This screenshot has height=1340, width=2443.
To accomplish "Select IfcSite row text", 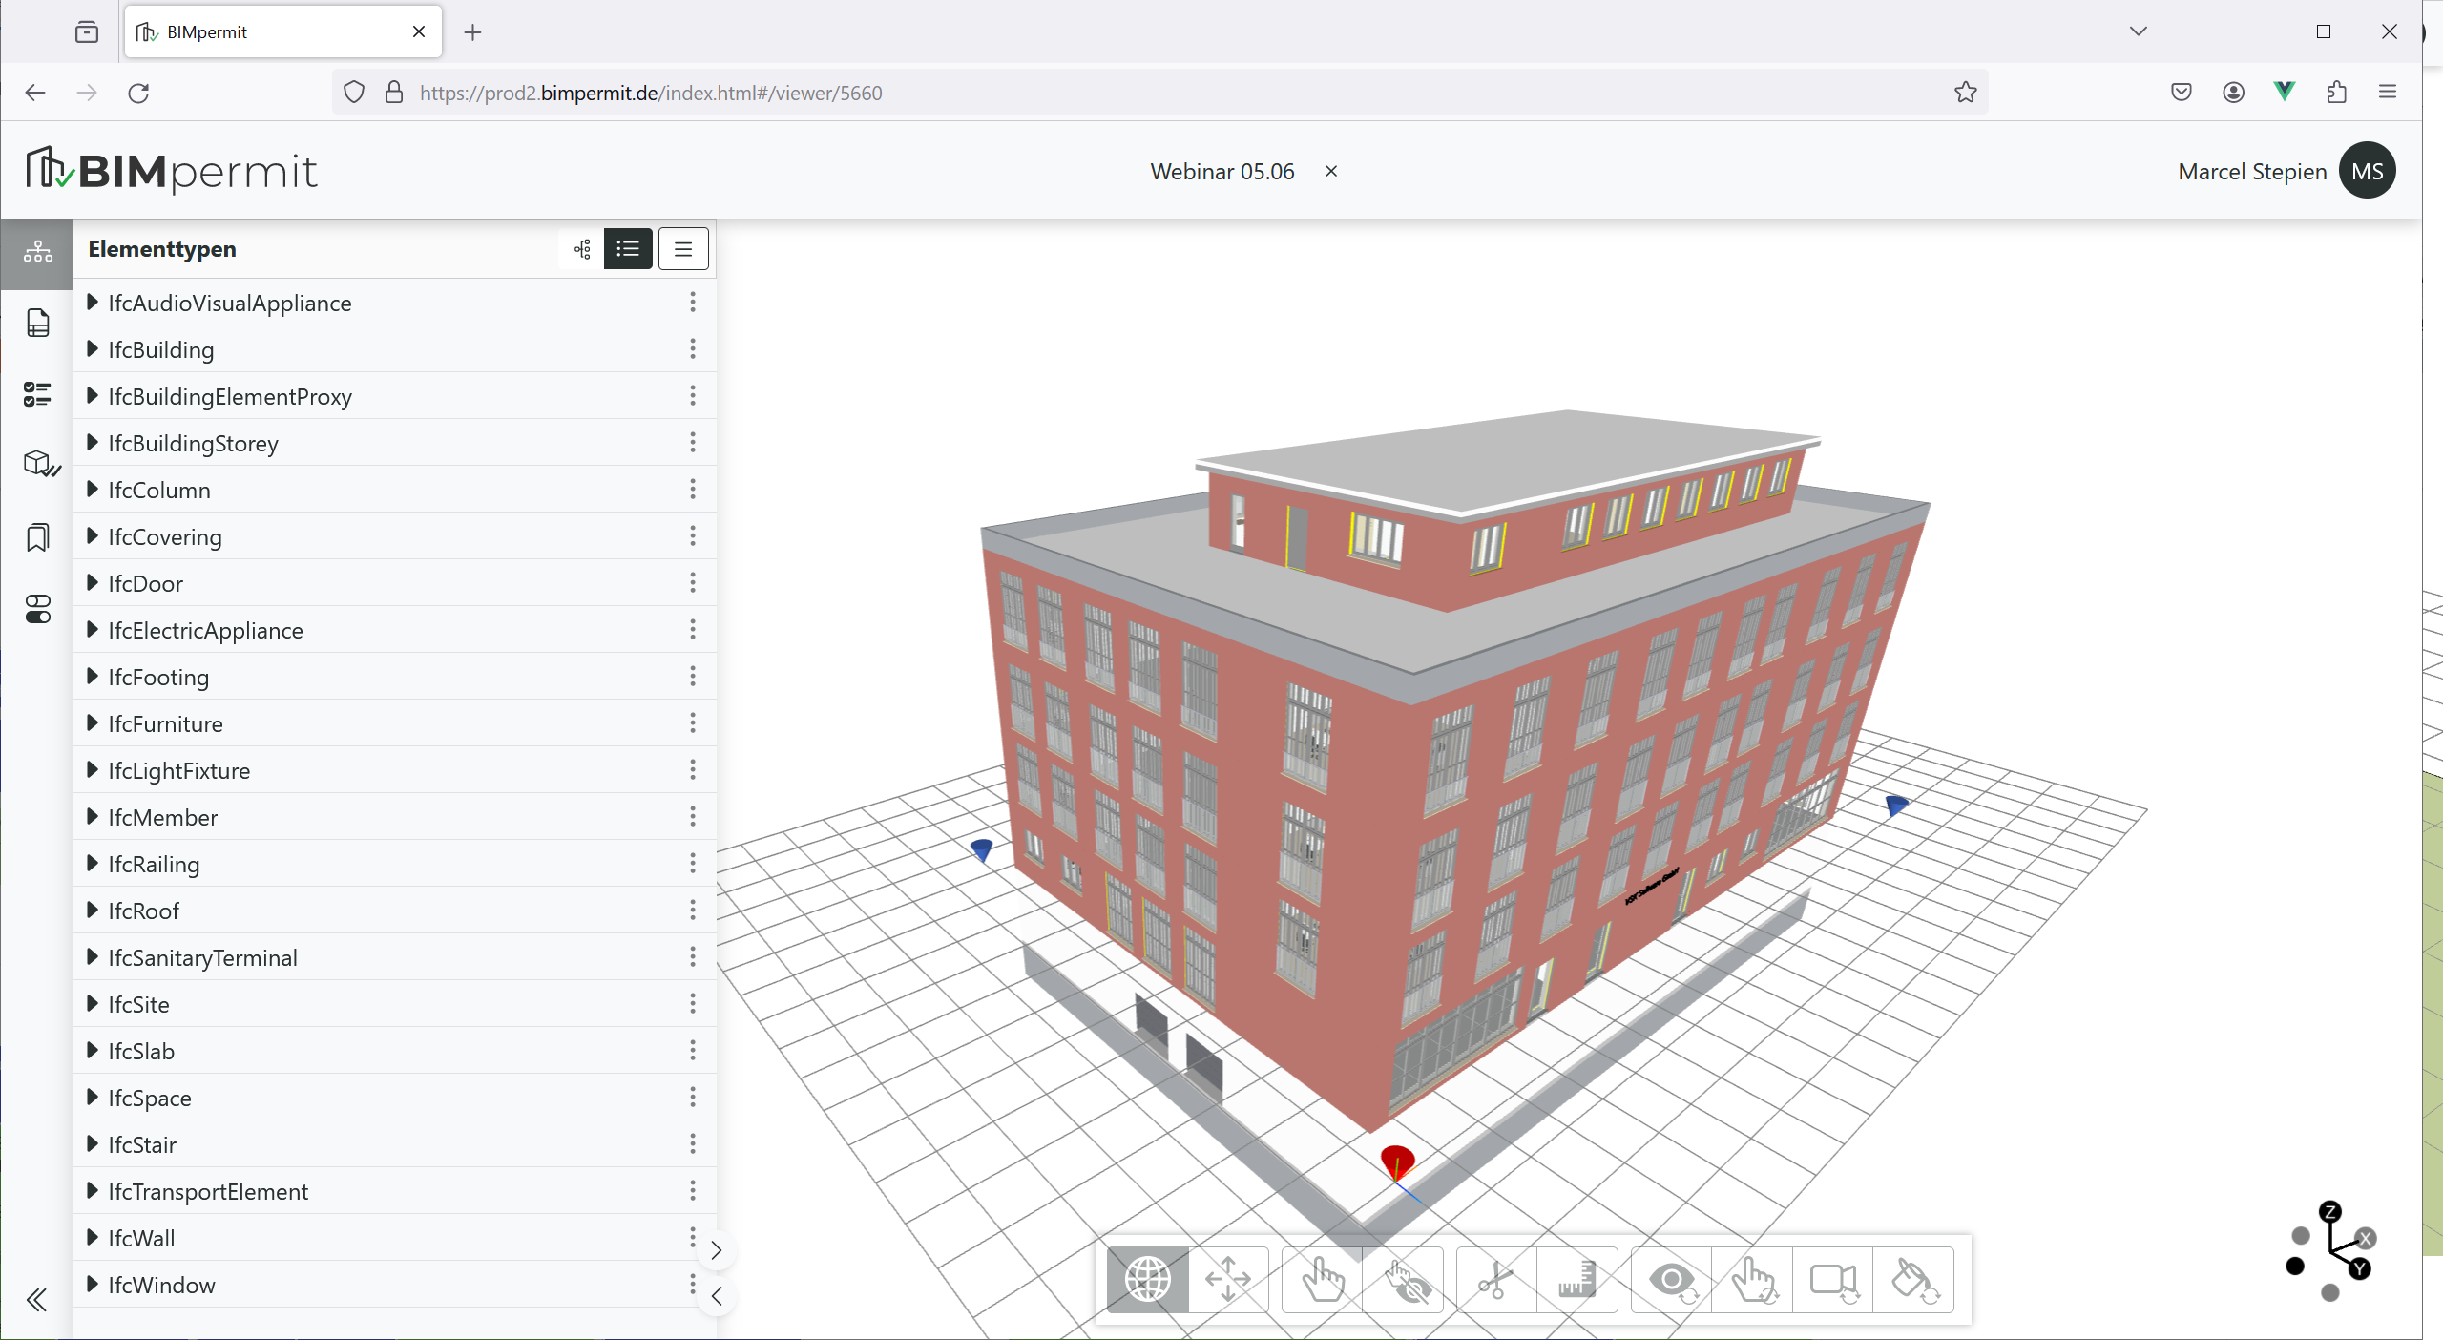I will pyautogui.click(x=138, y=1005).
